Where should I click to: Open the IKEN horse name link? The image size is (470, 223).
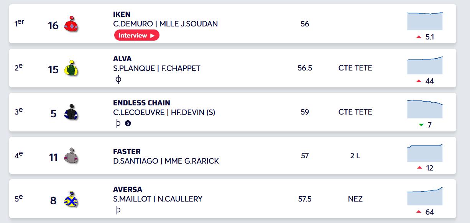click(x=122, y=15)
